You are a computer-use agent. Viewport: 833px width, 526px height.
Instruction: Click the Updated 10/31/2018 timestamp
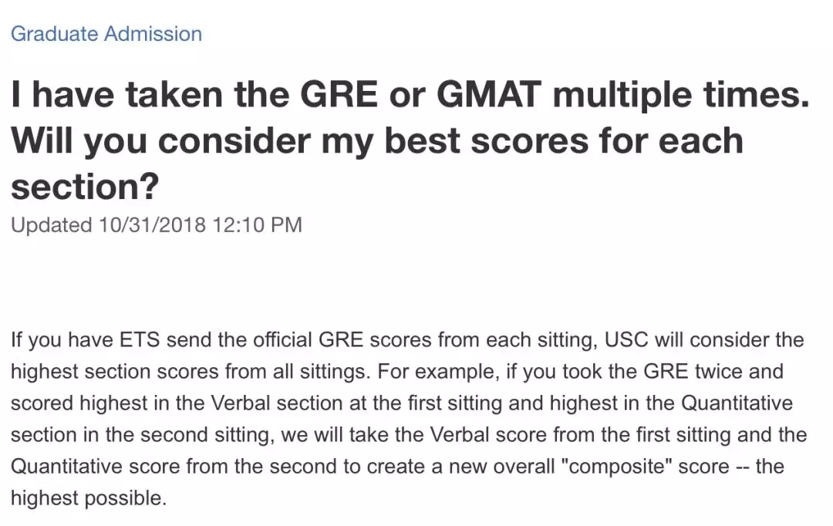156,224
